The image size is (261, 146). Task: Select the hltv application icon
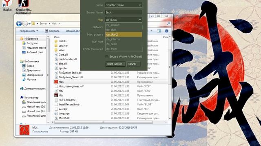coord(56,95)
